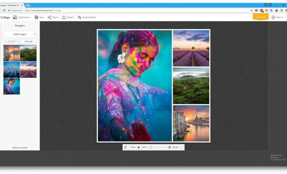
Task: Select the Collage browser tab
Action: [11, 5]
